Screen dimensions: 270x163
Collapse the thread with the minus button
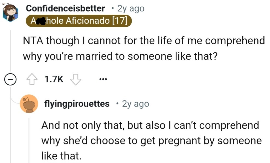click(10, 79)
